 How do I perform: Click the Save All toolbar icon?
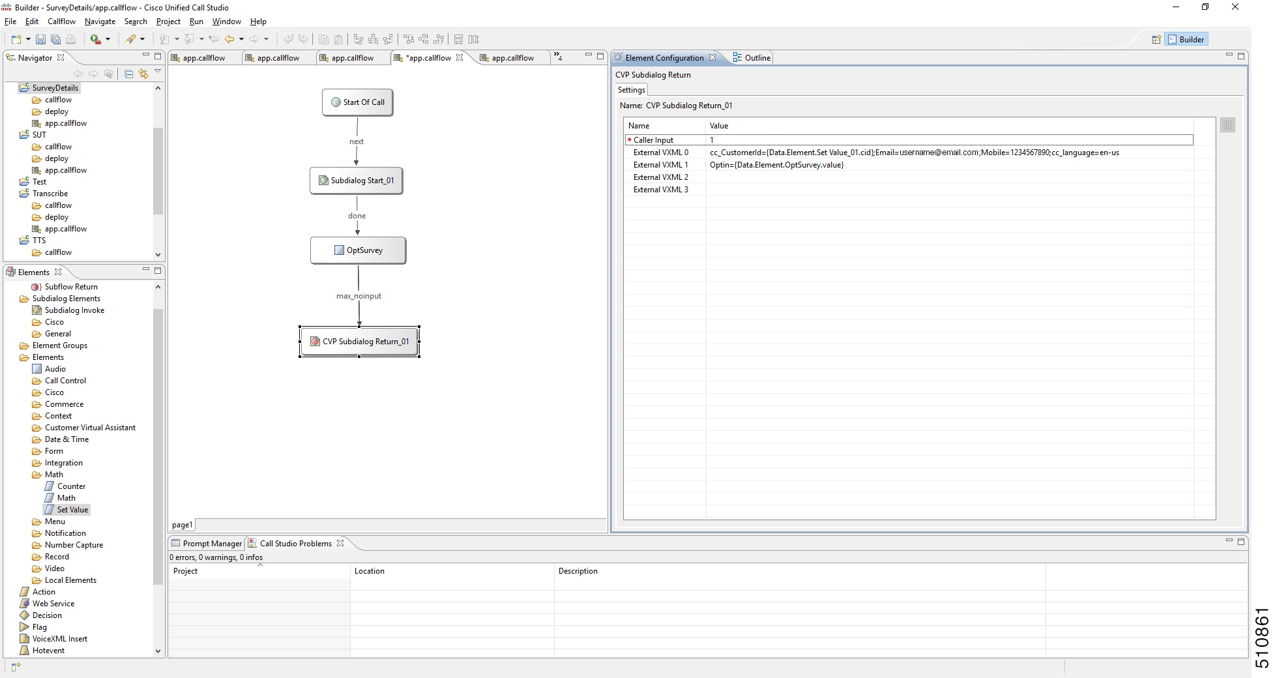point(55,39)
